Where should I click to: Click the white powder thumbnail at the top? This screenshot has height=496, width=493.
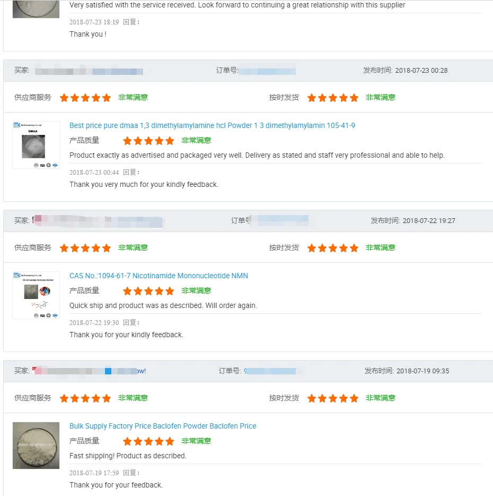coord(36,9)
